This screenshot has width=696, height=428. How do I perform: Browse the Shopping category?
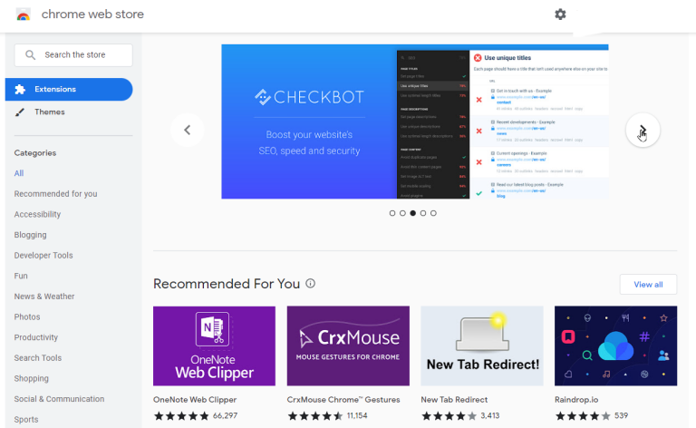(x=31, y=378)
